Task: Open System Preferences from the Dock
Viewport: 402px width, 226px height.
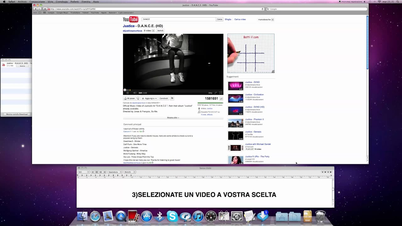Action: [236, 216]
